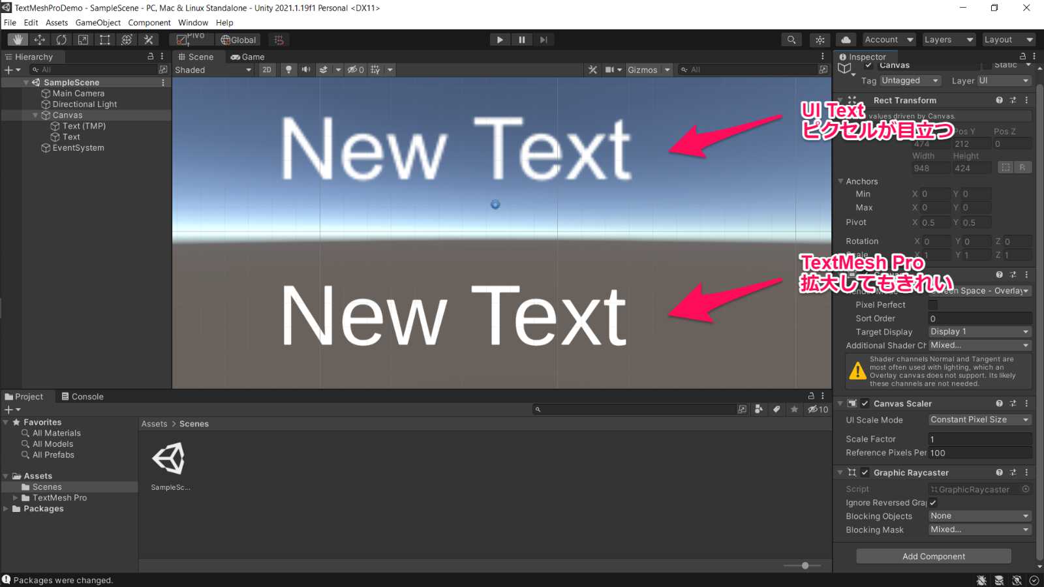Screen dimensions: 1044x587
Task: Pause the game playback
Action: [522, 40]
